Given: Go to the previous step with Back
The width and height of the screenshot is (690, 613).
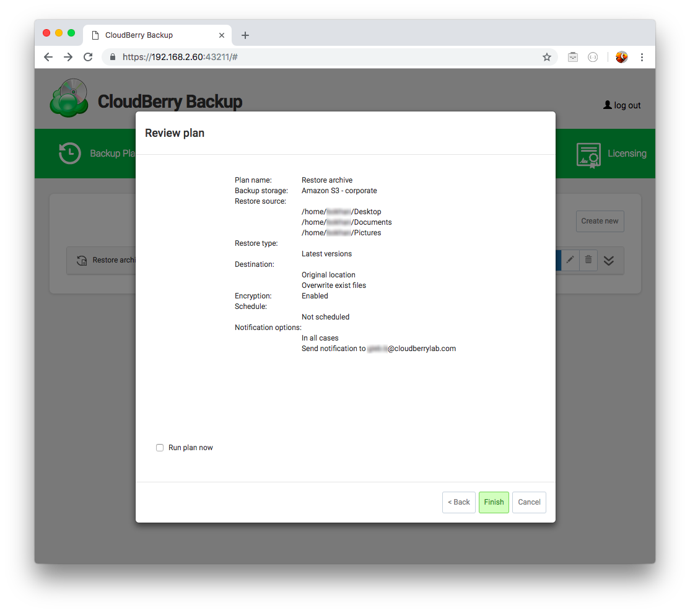Looking at the screenshot, I should (458, 502).
